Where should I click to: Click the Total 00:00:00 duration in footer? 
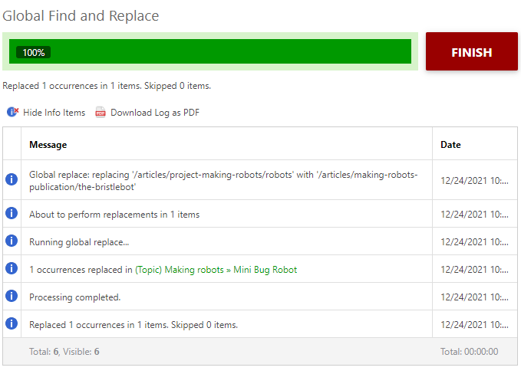[x=470, y=352]
